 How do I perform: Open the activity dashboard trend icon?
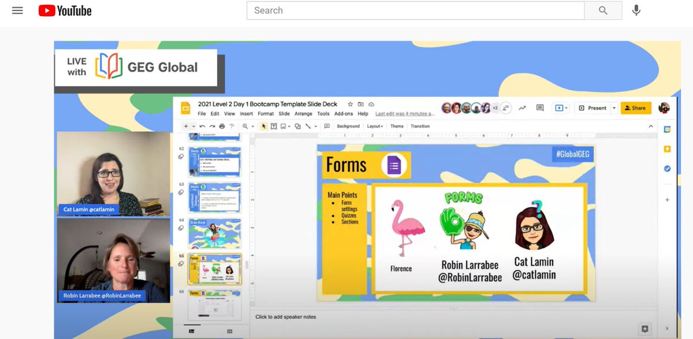[x=522, y=108]
